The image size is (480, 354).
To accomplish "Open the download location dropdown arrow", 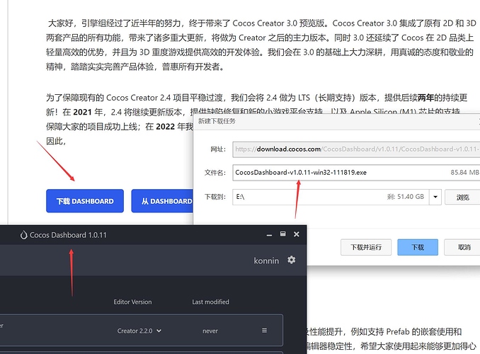I will pyautogui.click(x=435, y=197).
